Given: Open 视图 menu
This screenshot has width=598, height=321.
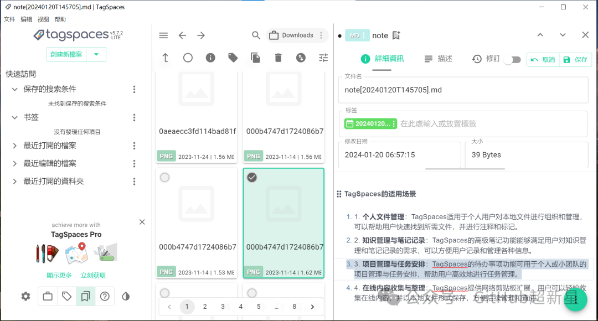Looking at the screenshot, I should [x=43, y=19].
